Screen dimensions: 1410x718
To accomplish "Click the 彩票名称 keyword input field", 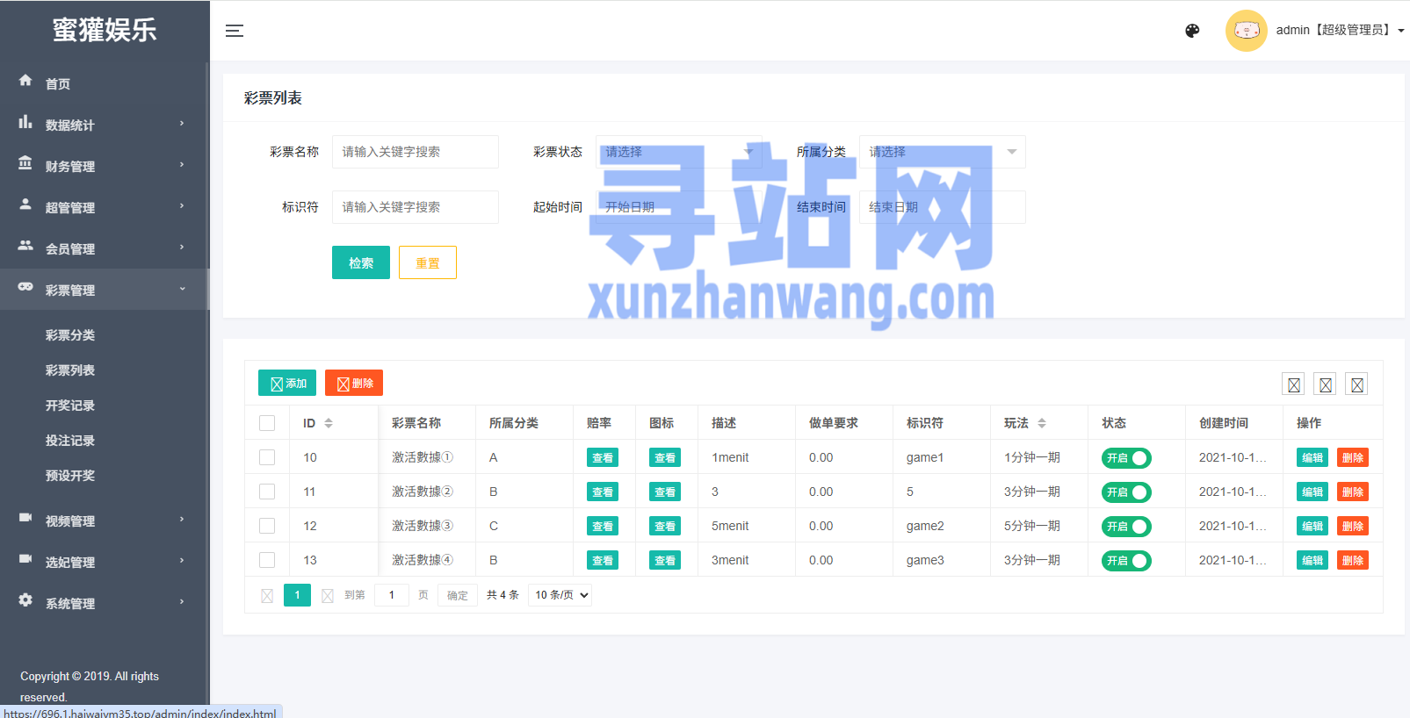I will point(415,152).
